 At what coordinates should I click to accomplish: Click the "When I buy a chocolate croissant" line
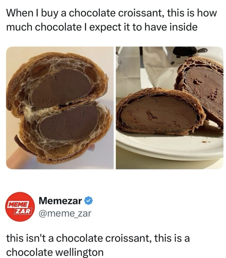tap(112, 13)
